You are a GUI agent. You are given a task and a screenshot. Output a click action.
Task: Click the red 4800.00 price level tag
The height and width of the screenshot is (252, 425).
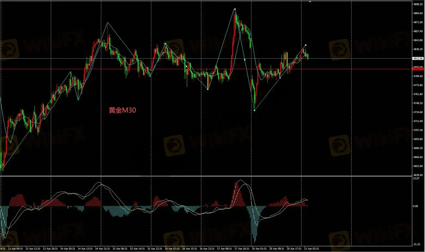(418, 69)
